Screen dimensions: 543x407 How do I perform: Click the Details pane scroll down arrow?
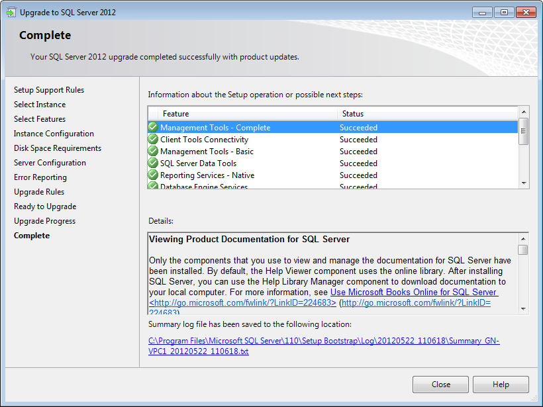pos(523,308)
